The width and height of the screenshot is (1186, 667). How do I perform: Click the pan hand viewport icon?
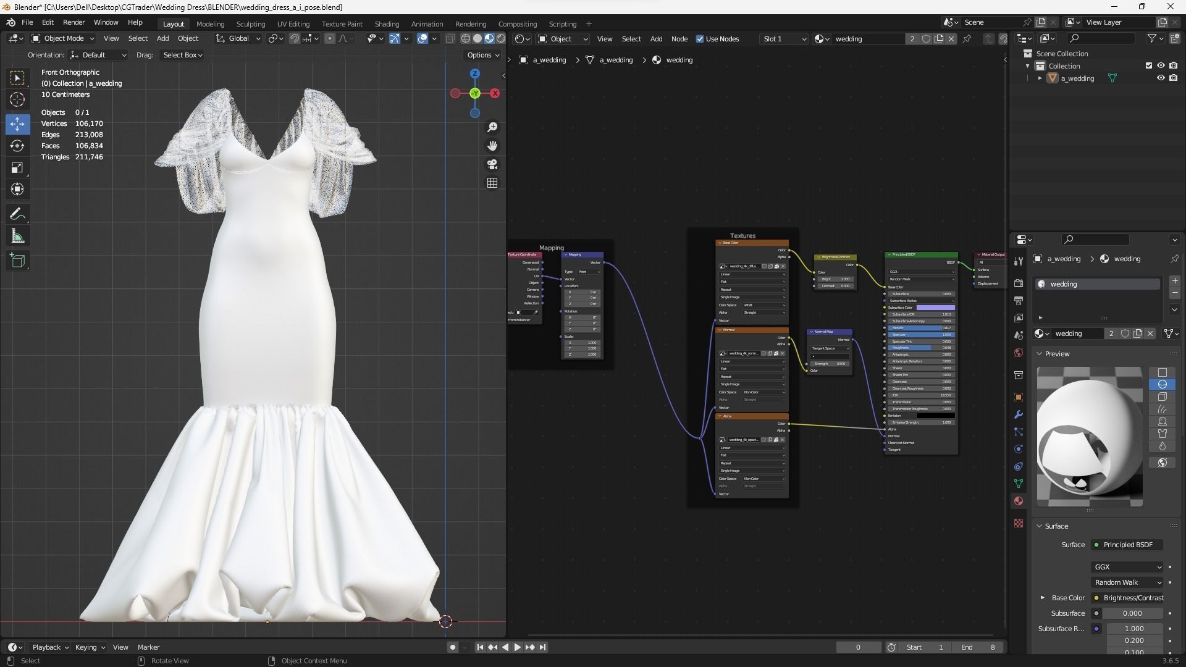[x=492, y=146]
